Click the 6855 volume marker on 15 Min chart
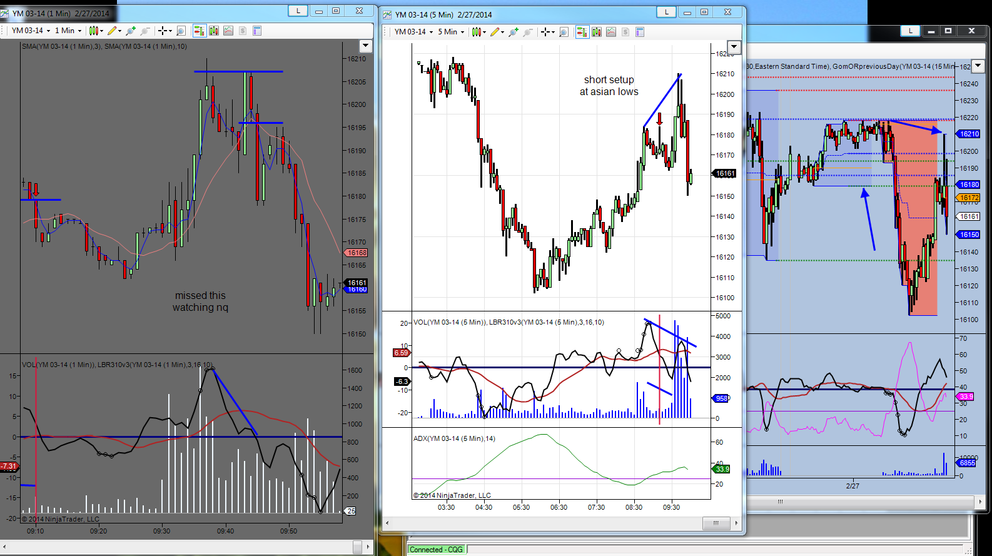992x556 pixels. (967, 463)
